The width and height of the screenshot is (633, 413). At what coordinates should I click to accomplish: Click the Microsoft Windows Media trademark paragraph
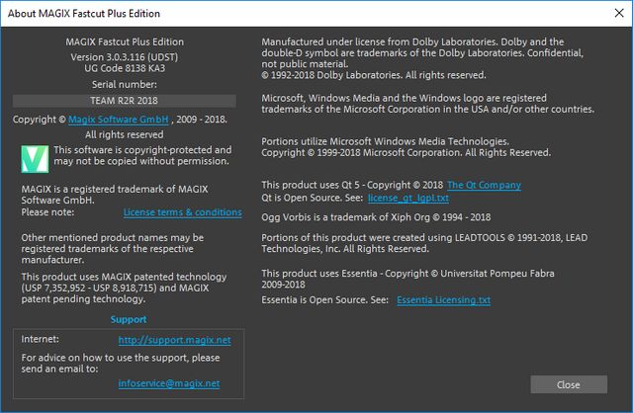(x=425, y=104)
